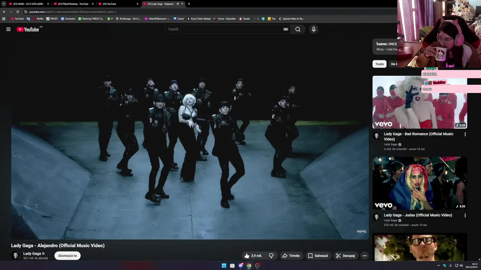The width and height of the screenshot is (481, 270).
Task: Open the Sommaire bookmark
Action: point(68,18)
